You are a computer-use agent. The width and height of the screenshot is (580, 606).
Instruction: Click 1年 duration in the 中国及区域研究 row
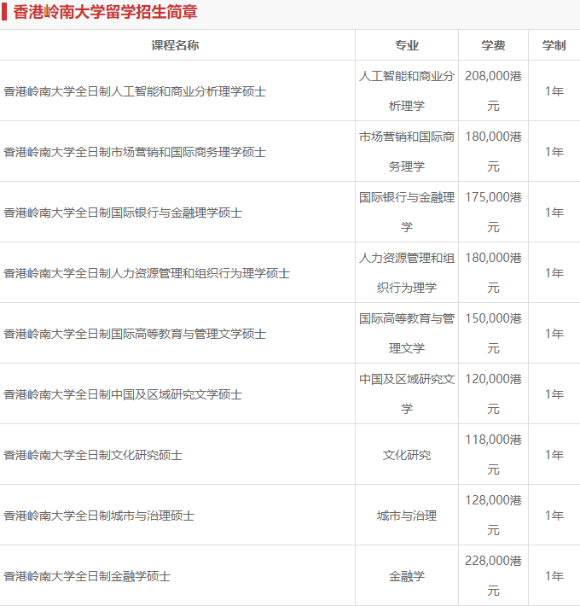pyautogui.click(x=554, y=394)
